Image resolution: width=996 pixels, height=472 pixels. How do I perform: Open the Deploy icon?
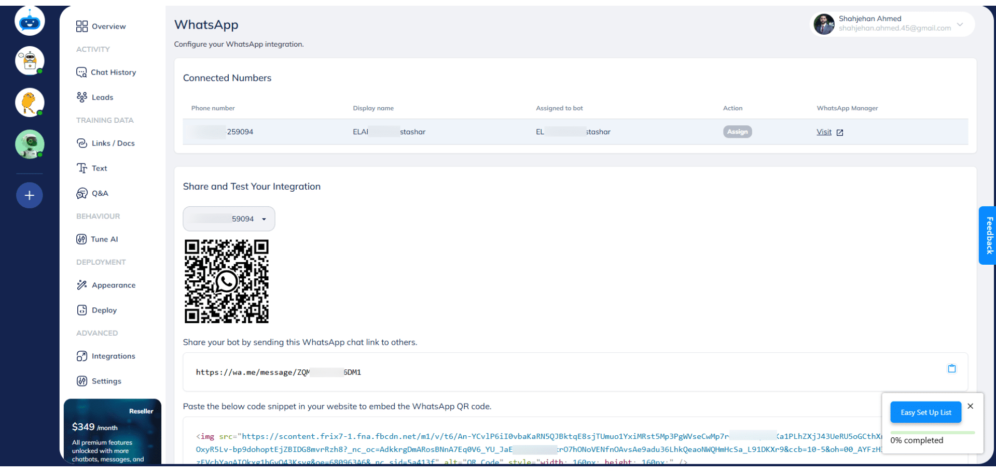click(x=82, y=310)
